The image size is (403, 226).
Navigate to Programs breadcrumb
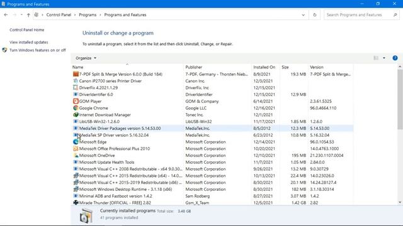pyautogui.click(x=88, y=15)
